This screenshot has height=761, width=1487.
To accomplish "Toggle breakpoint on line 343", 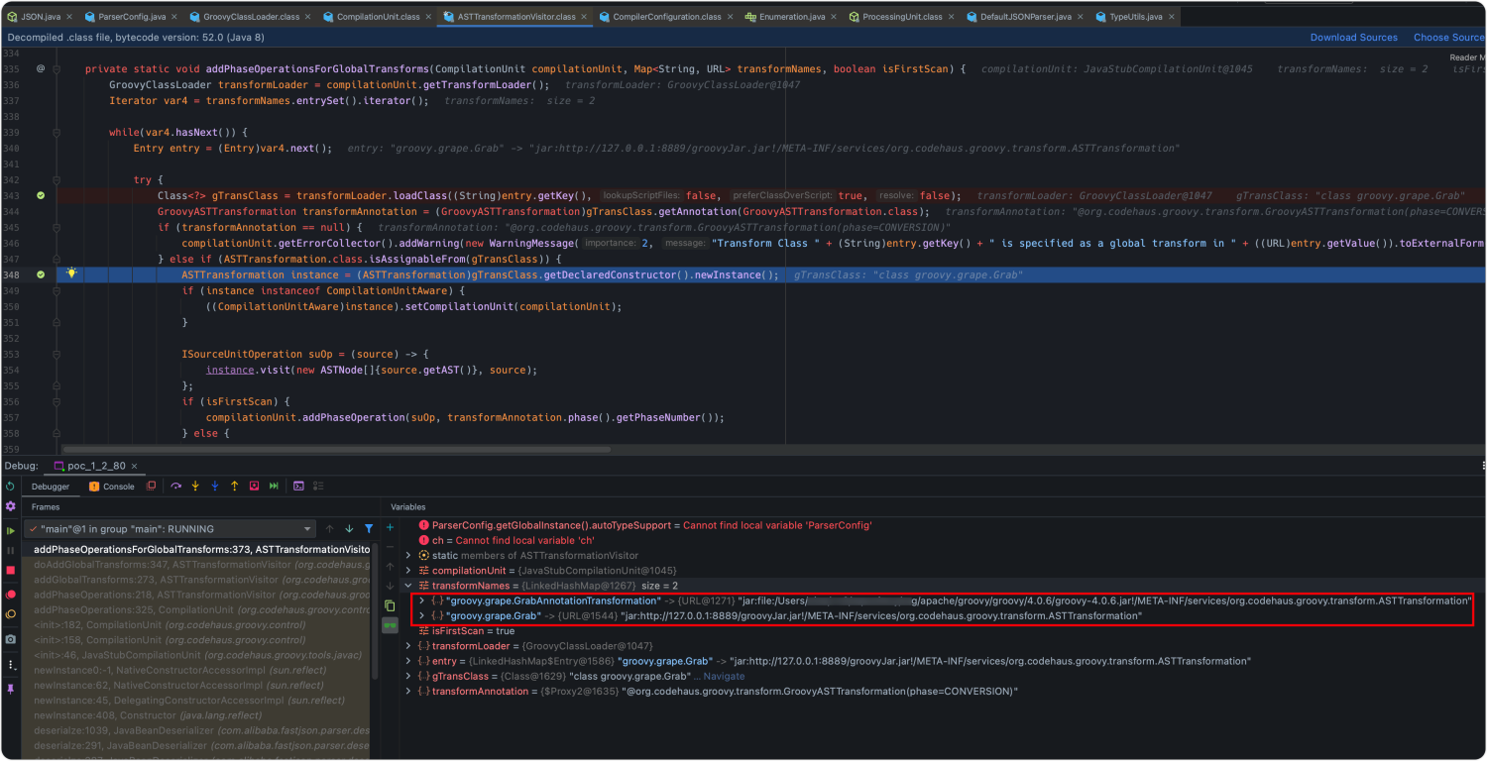I will click(x=41, y=195).
